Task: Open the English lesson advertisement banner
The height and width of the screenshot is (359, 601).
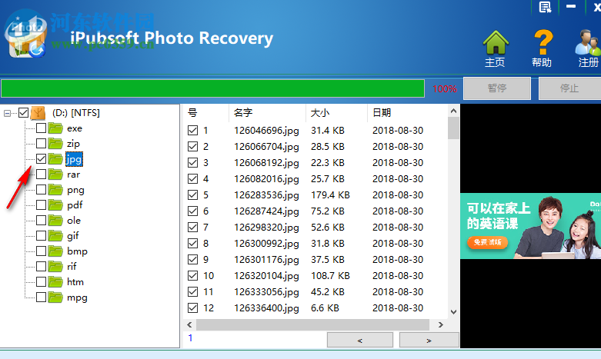Action: [x=530, y=226]
